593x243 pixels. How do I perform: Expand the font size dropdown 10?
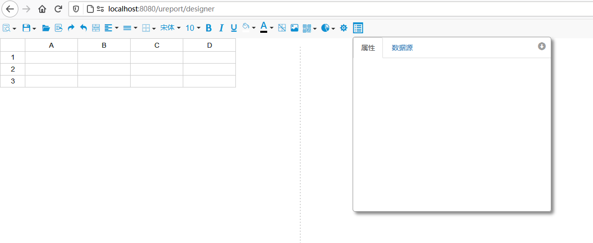(193, 28)
